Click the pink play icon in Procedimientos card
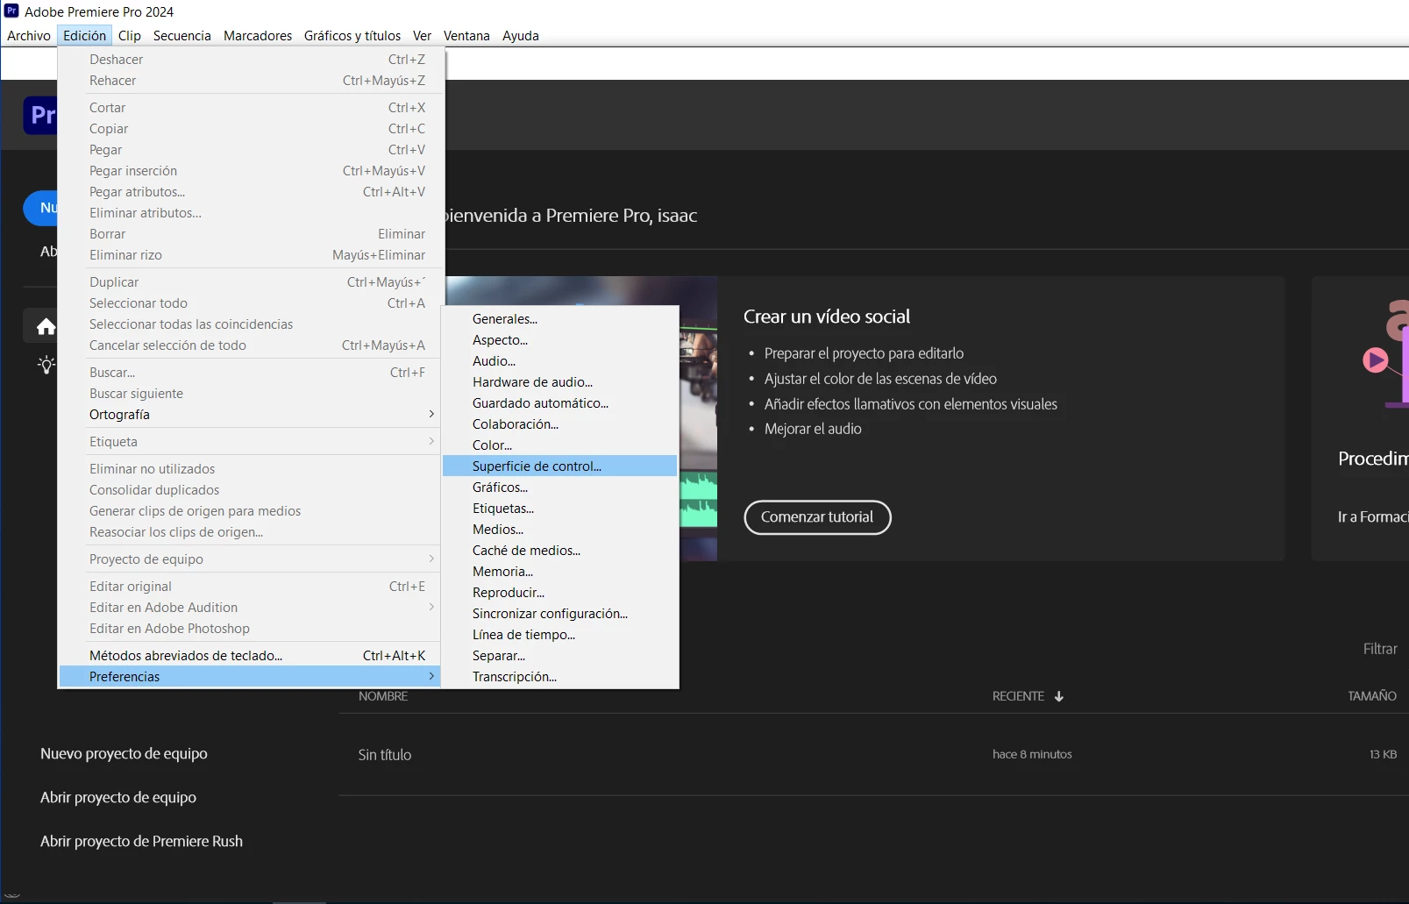1409x904 pixels. coord(1375,359)
